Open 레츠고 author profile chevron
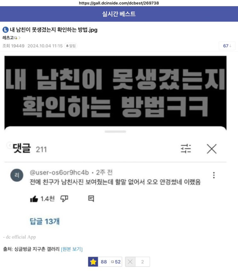Image resolution: width=238 pixels, height=271 pixels. point(20,38)
